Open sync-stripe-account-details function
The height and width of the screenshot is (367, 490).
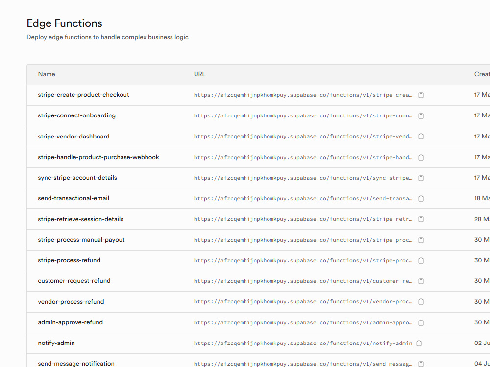(77, 178)
